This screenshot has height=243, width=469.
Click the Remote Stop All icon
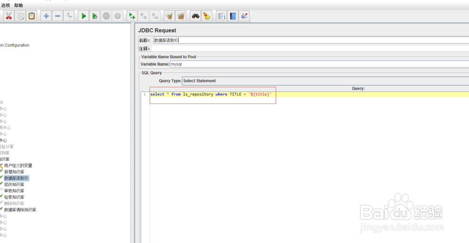click(143, 16)
